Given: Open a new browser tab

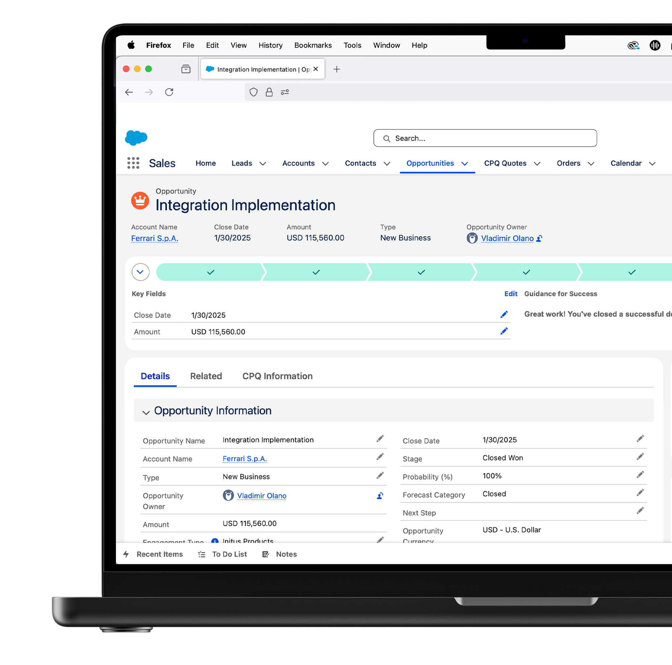Looking at the screenshot, I should (x=336, y=69).
